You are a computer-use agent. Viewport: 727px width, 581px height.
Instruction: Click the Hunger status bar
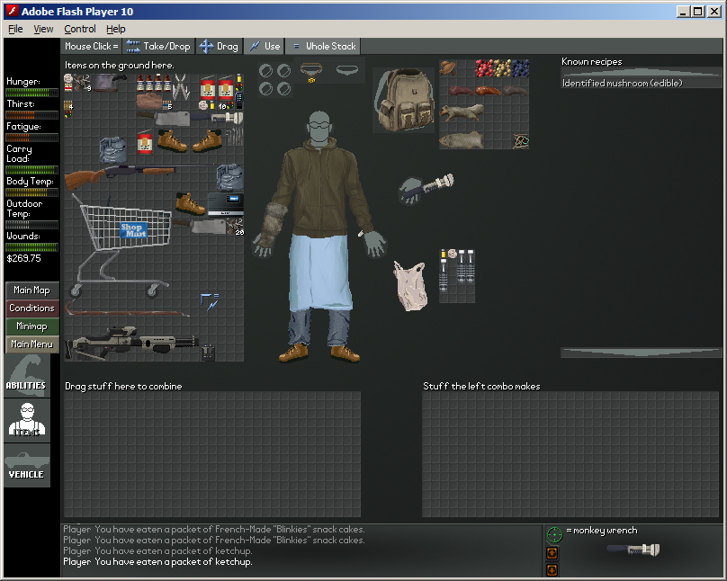[31, 90]
